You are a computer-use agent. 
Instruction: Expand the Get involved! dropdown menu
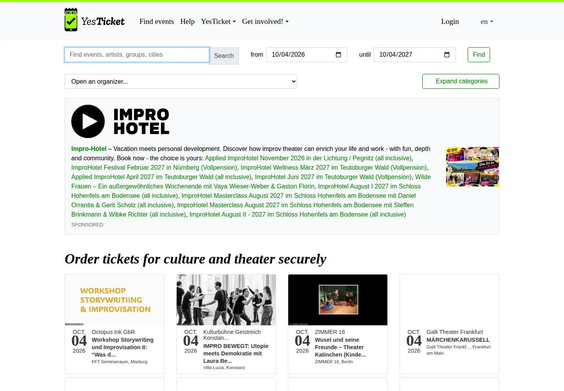click(265, 22)
